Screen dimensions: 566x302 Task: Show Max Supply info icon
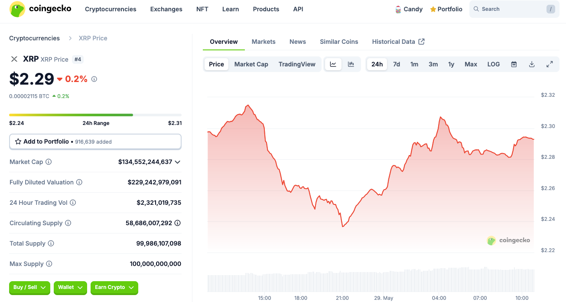49,264
